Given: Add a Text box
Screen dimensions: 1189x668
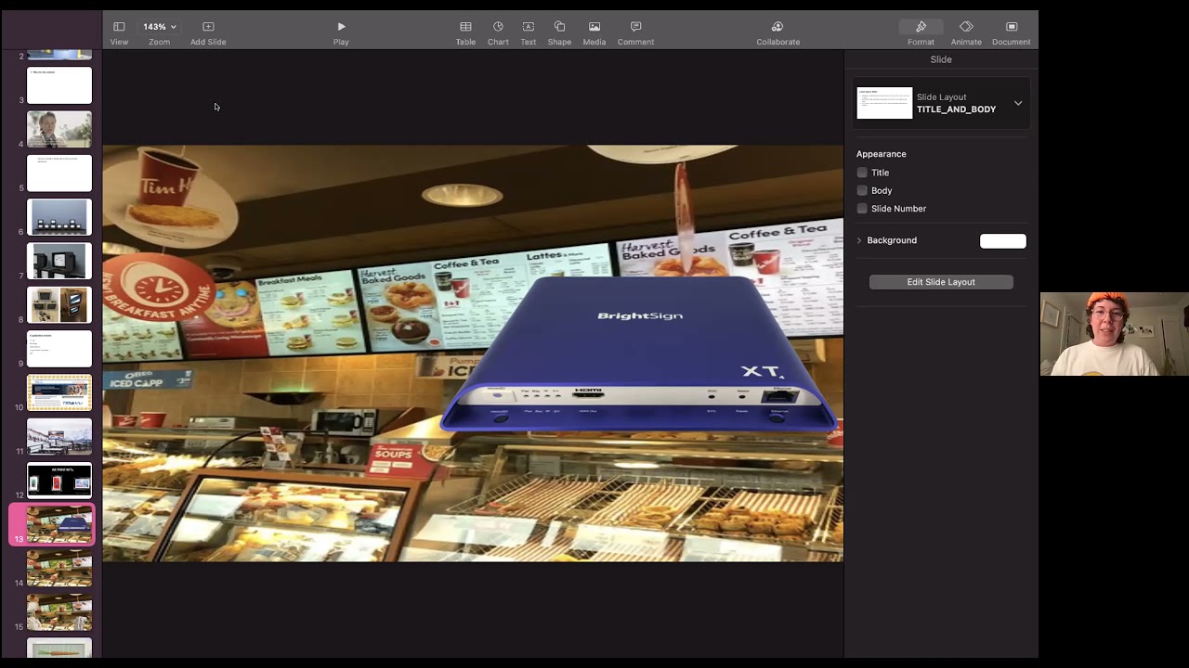Looking at the screenshot, I should (529, 27).
